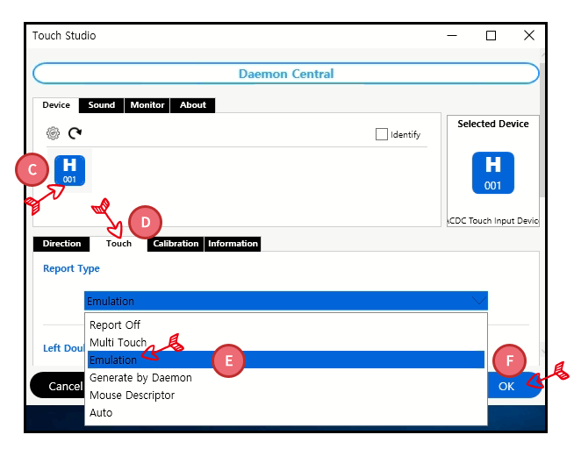Screen dimensions: 574x449
Task: Open the Calibration tab
Action: tap(176, 244)
